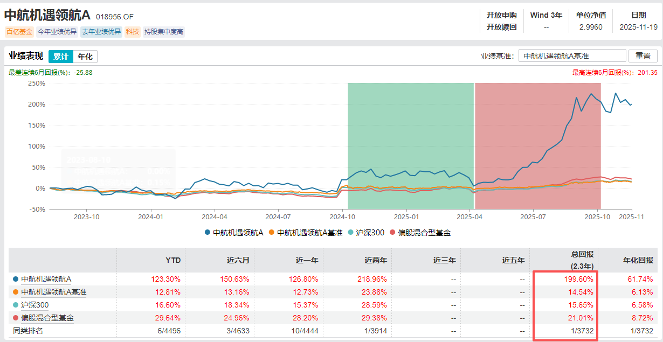Click the blue series dot in 中航机遇领航A table row

coord(16,279)
